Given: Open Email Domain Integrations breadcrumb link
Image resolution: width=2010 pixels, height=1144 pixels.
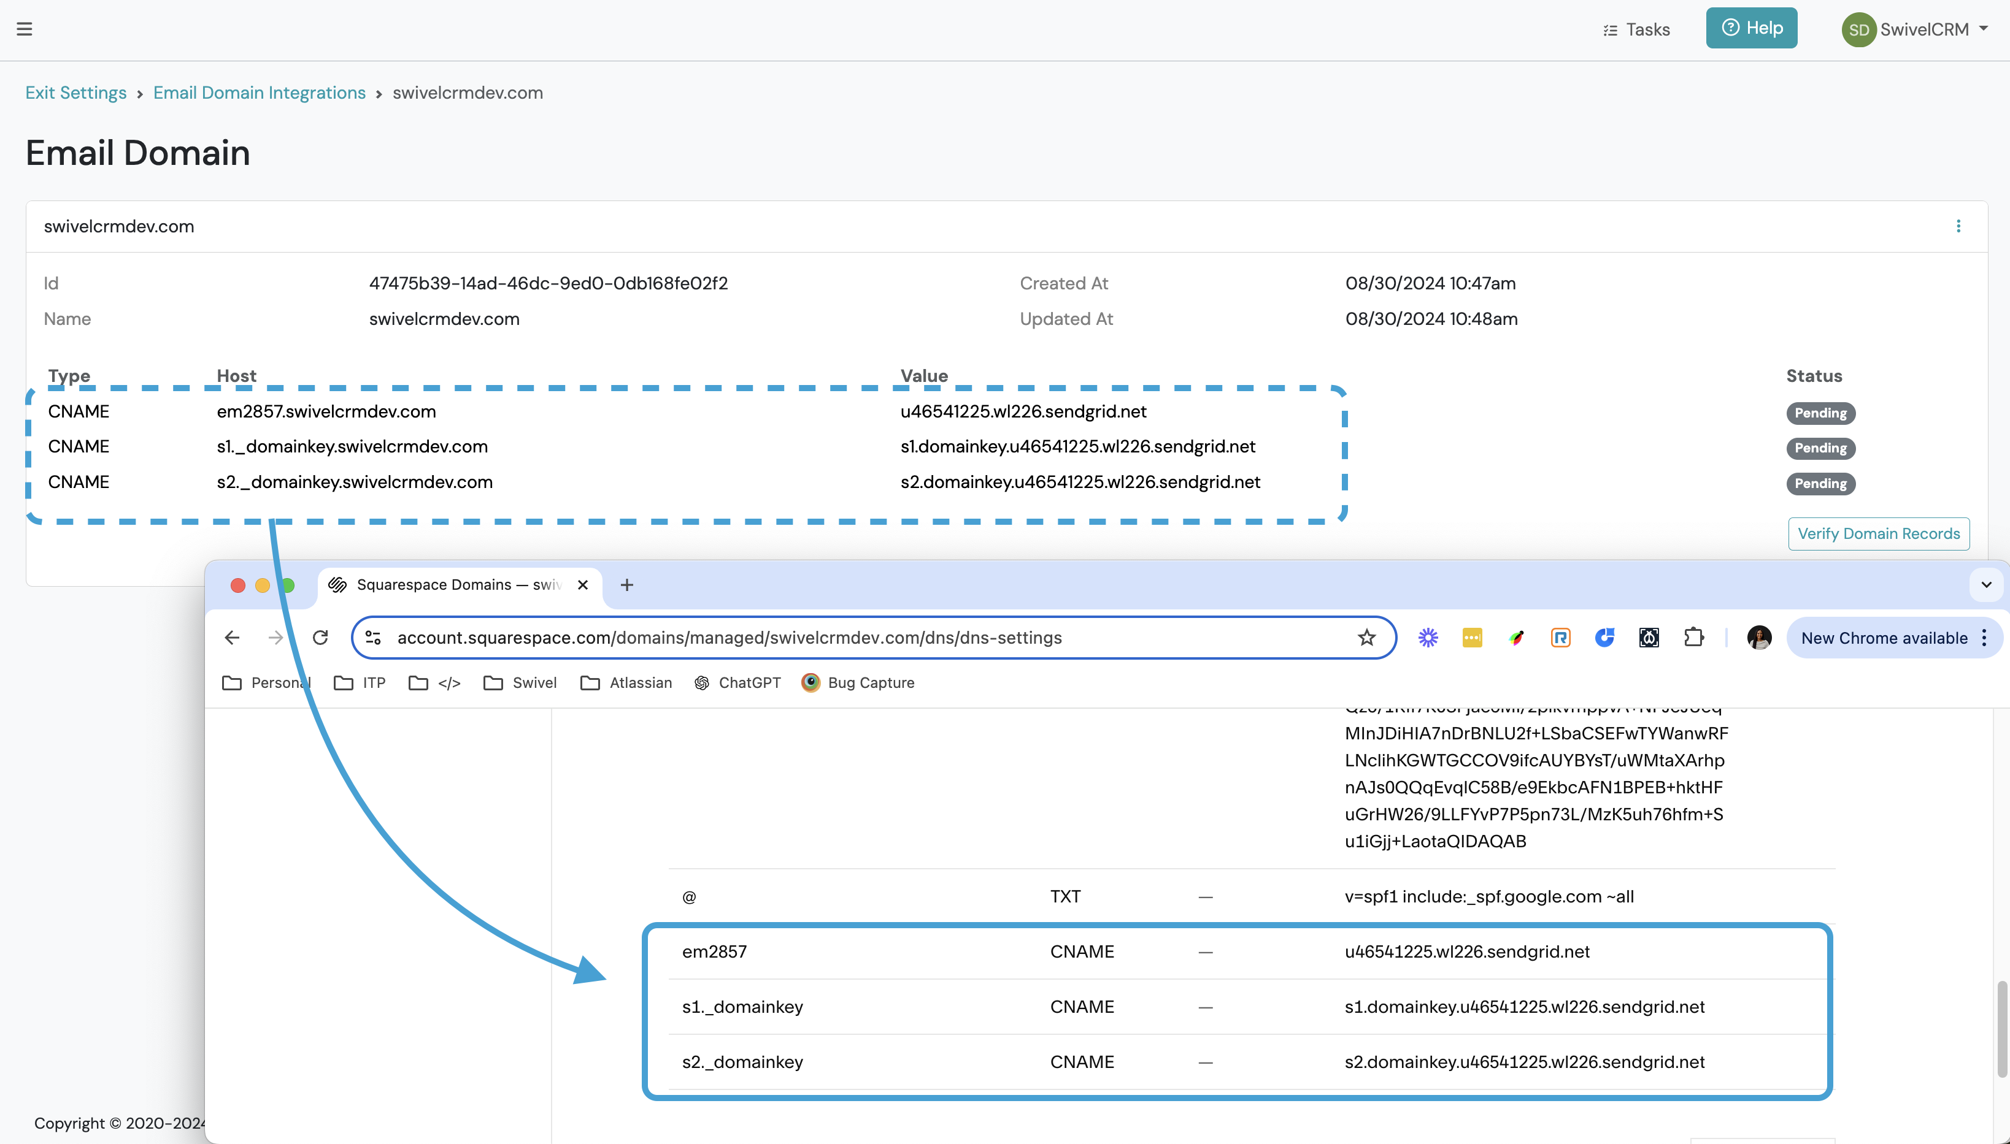Looking at the screenshot, I should tap(260, 93).
